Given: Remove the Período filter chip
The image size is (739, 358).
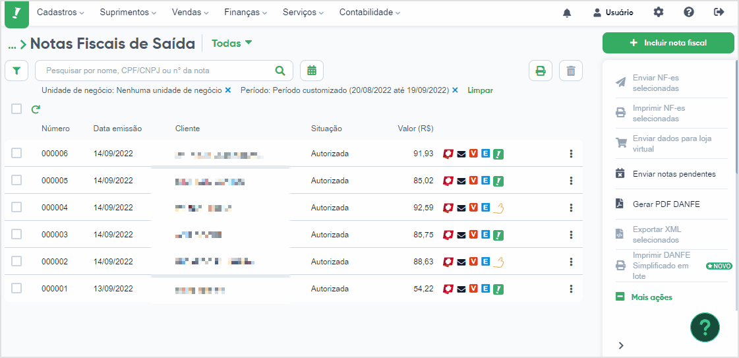Looking at the screenshot, I should [x=456, y=90].
